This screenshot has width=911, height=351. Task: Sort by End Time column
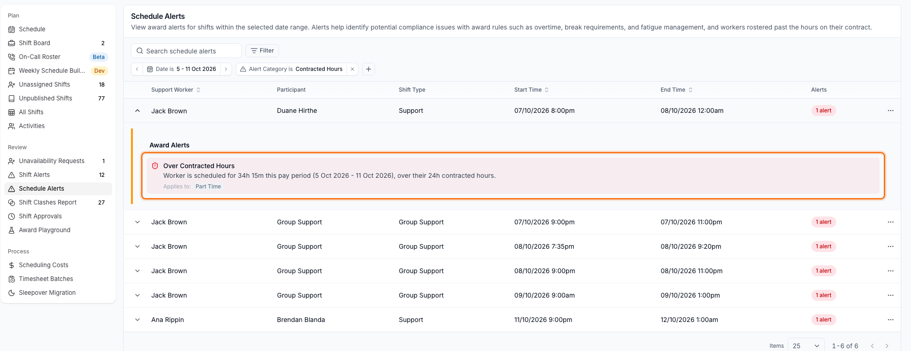click(x=676, y=90)
